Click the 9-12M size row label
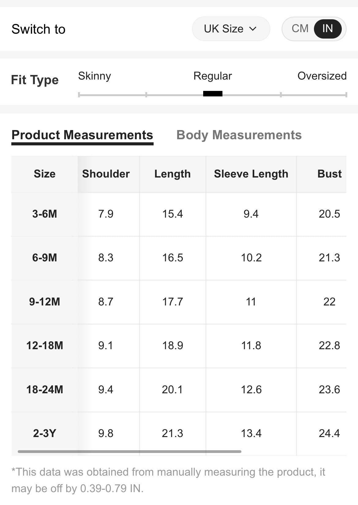The width and height of the screenshot is (358, 505). [45, 302]
